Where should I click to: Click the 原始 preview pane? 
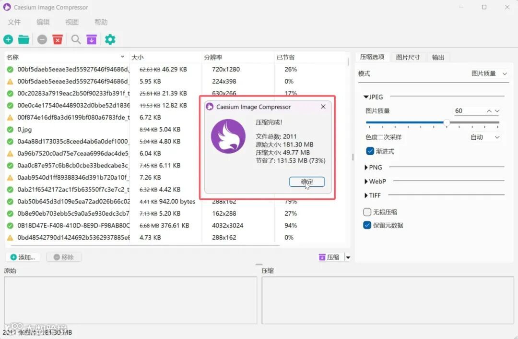(x=130, y=300)
